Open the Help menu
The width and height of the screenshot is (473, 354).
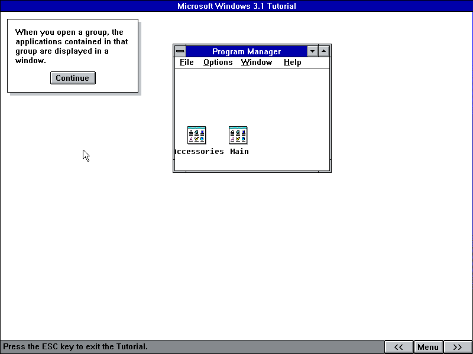click(x=292, y=63)
